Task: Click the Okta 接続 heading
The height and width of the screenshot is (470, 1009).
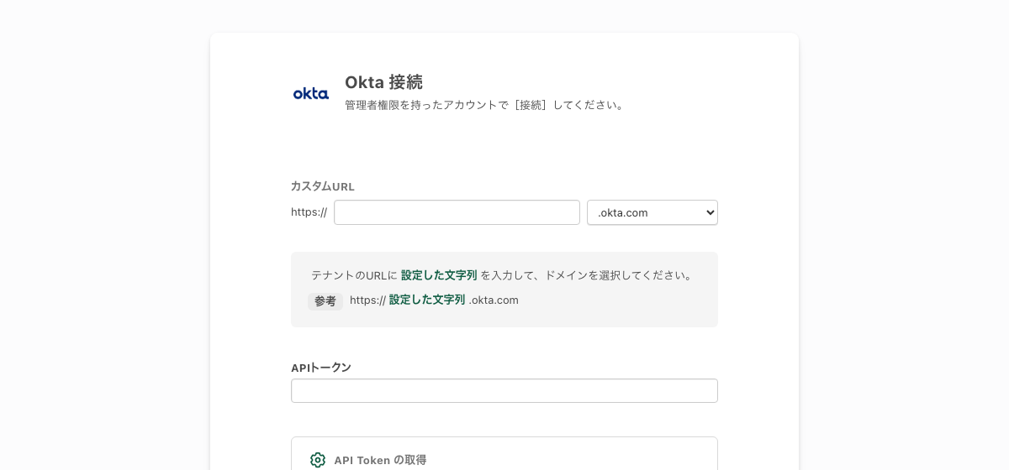Action: click(x=383, y=82)
